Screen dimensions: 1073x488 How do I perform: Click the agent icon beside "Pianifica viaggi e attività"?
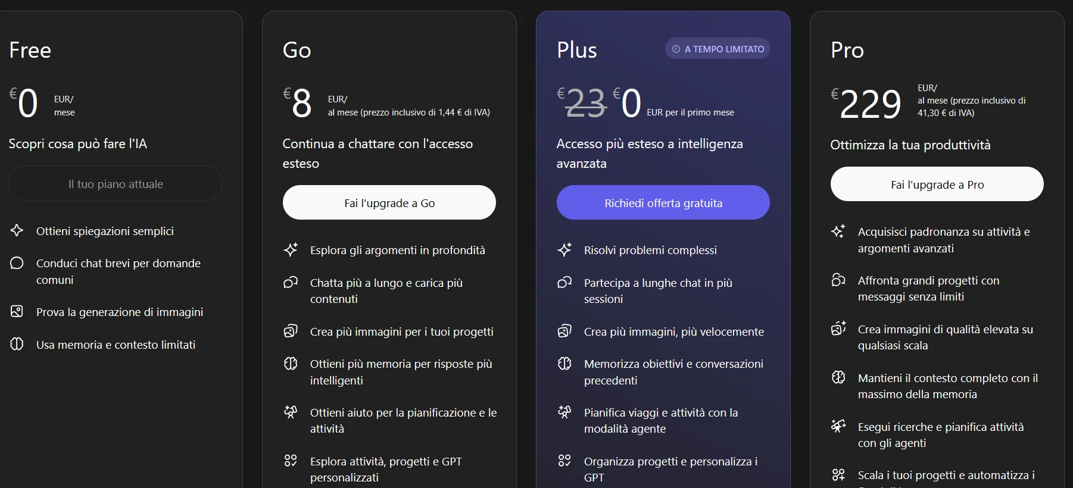coord(565,412)
